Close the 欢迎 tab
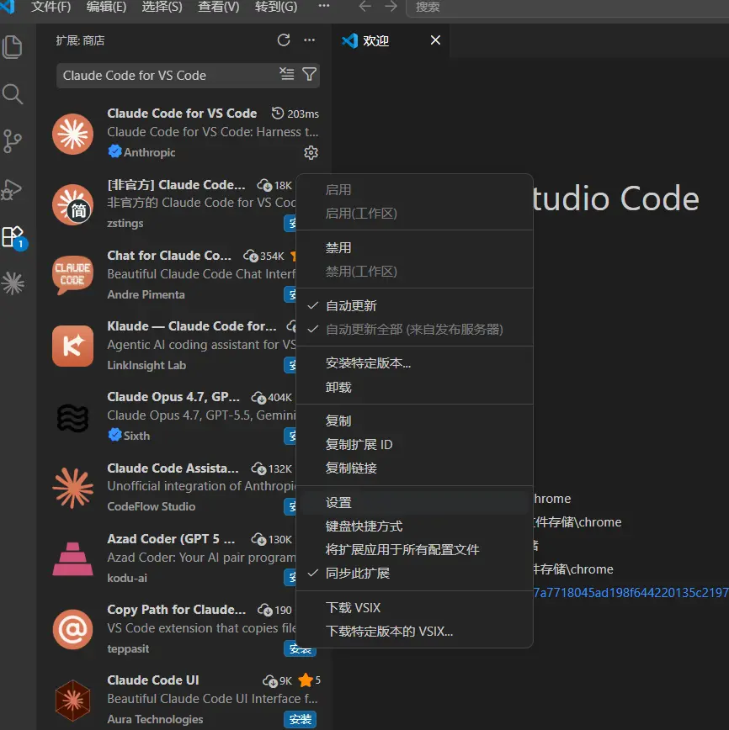729x730 pixels. pyautogui.click(x=435, y=40)
